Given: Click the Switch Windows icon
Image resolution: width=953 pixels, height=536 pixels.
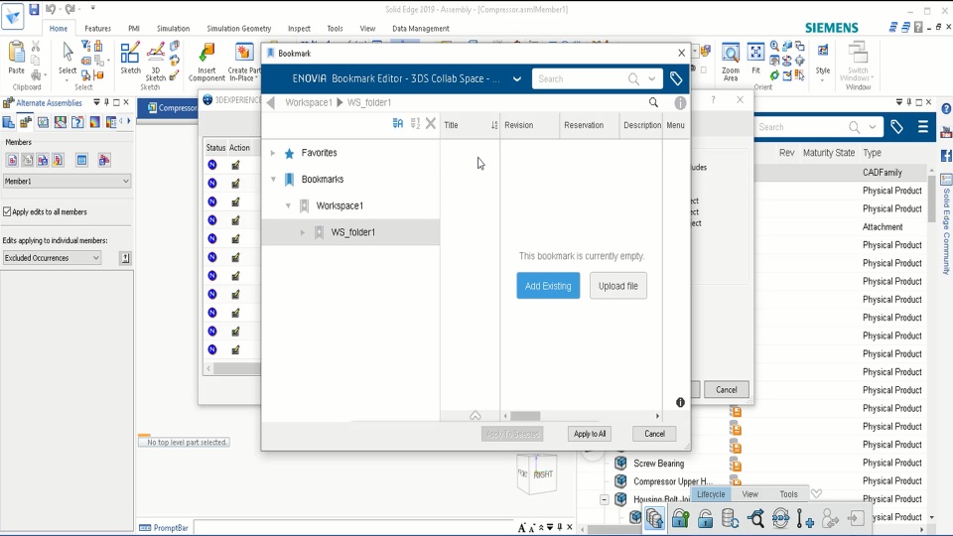Looking at the screenshot, I should (x=858, y=53).
